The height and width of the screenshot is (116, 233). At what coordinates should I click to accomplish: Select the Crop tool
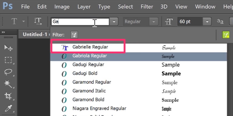[x=8, y=96]
